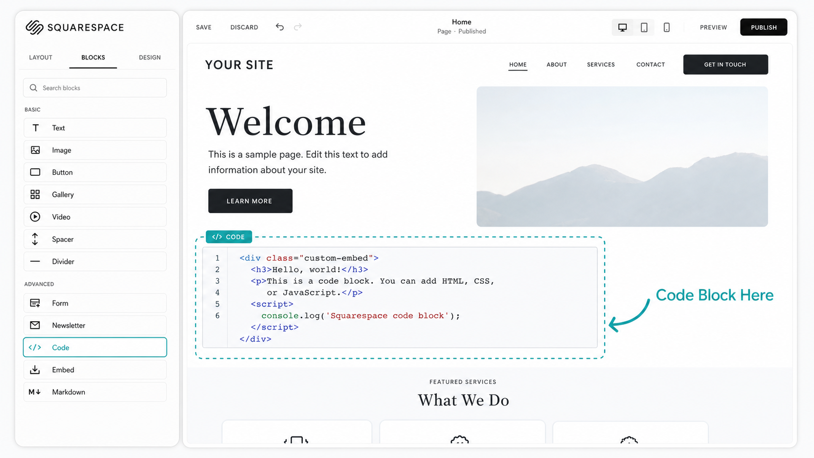Click the Text block T icon
Screen dimensions: 814x458
[x=36, y=128]
